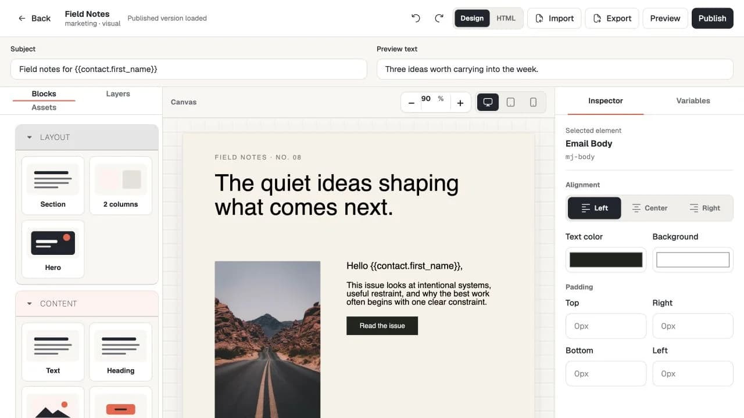Open the Text color swatch
This screenshot has width=744, height=418.
pos(606,260)
